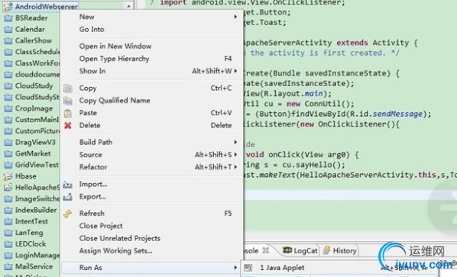Expand the Show In submenu arrow
This screenshot has height=277, width=457.
tap(235, 71)
